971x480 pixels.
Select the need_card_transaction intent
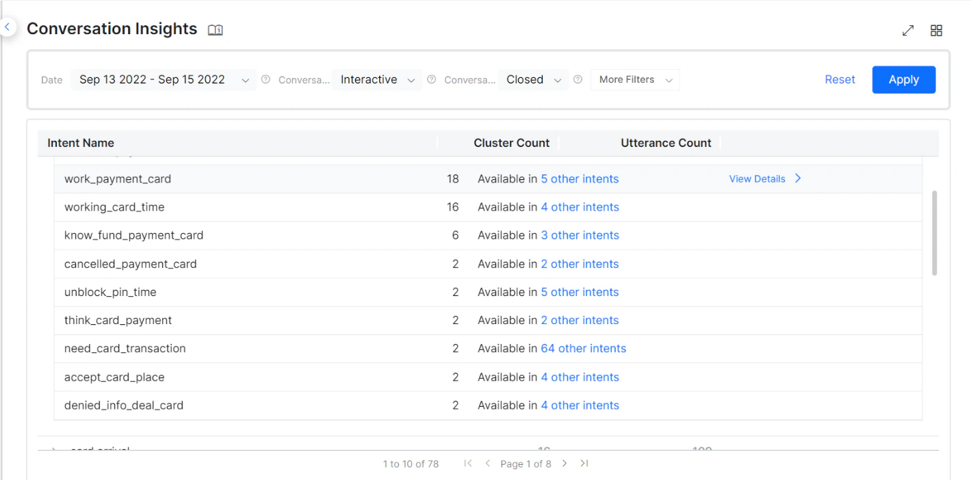[x=125, y=348]
